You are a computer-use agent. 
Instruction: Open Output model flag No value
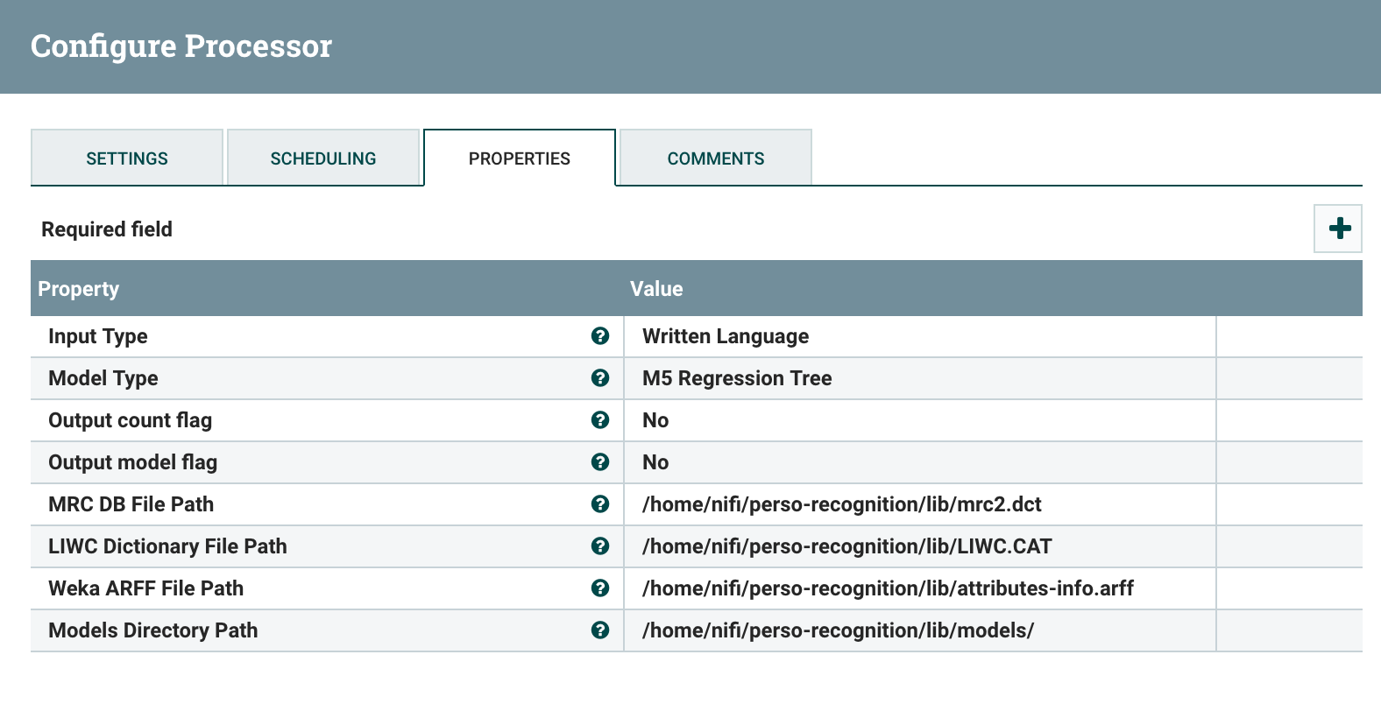coord(655,462)
